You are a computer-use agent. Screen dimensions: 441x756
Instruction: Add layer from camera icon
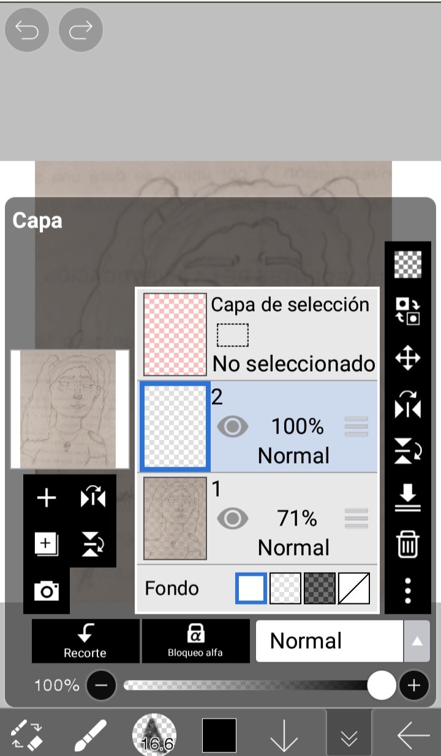[47, 590]
